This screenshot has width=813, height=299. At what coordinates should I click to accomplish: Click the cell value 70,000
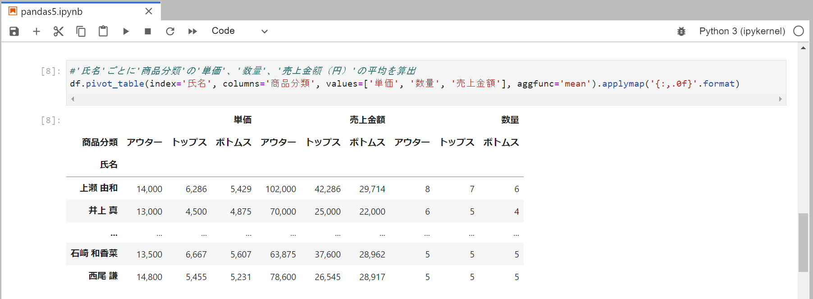point(283,212)
